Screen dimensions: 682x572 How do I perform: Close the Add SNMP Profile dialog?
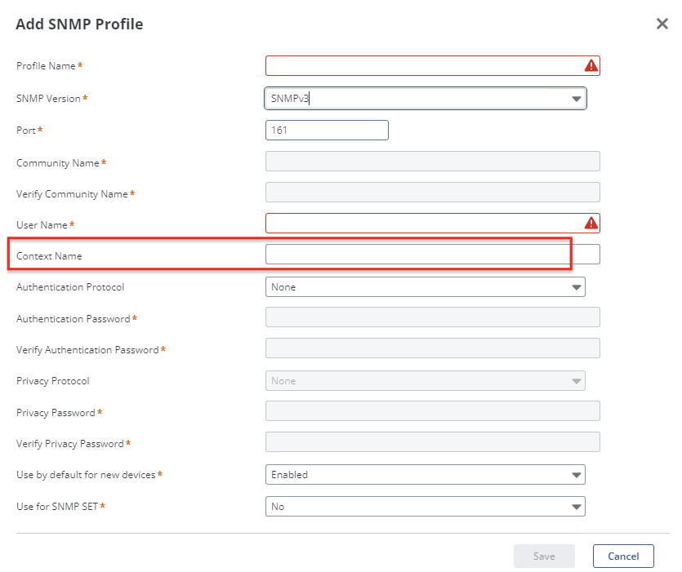pos(662,24)
